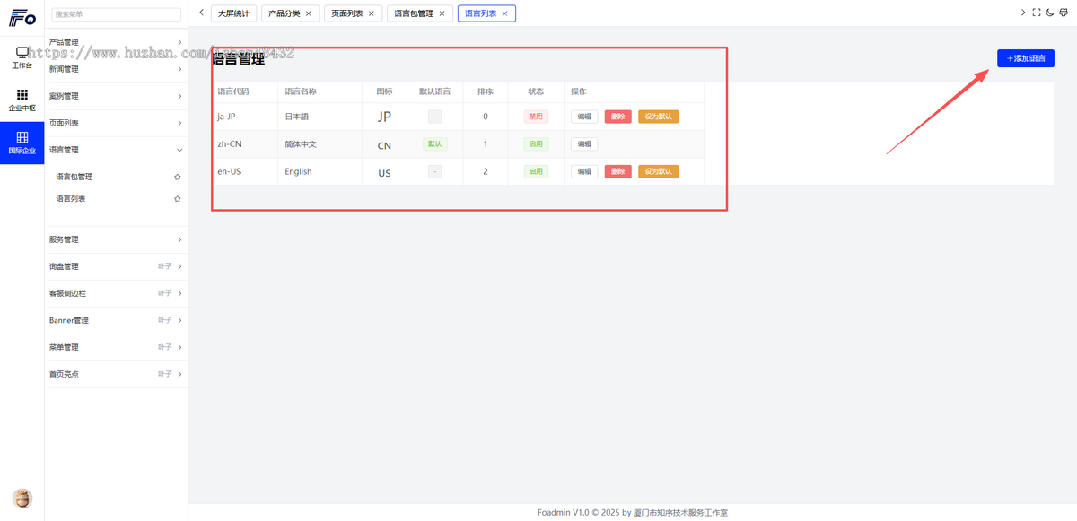Switch to the 产品分类 tab
Viewport: 1077px width, 521px height.
[284, 13]
